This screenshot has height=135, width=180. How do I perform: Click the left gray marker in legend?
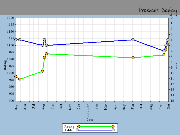point(77,130)
